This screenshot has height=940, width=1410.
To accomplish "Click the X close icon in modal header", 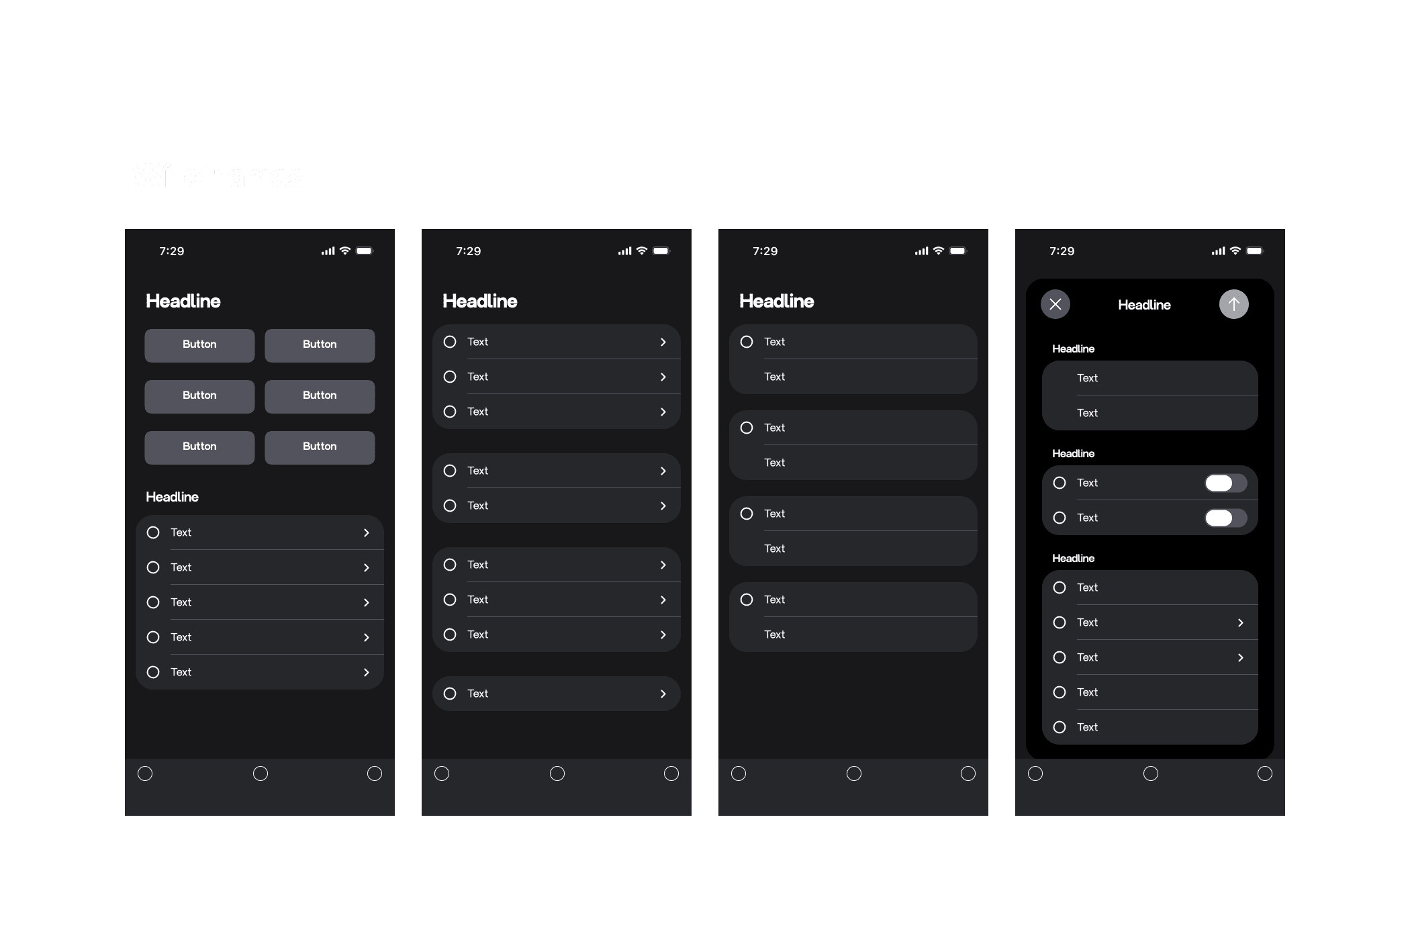I will coord(1055,304).
